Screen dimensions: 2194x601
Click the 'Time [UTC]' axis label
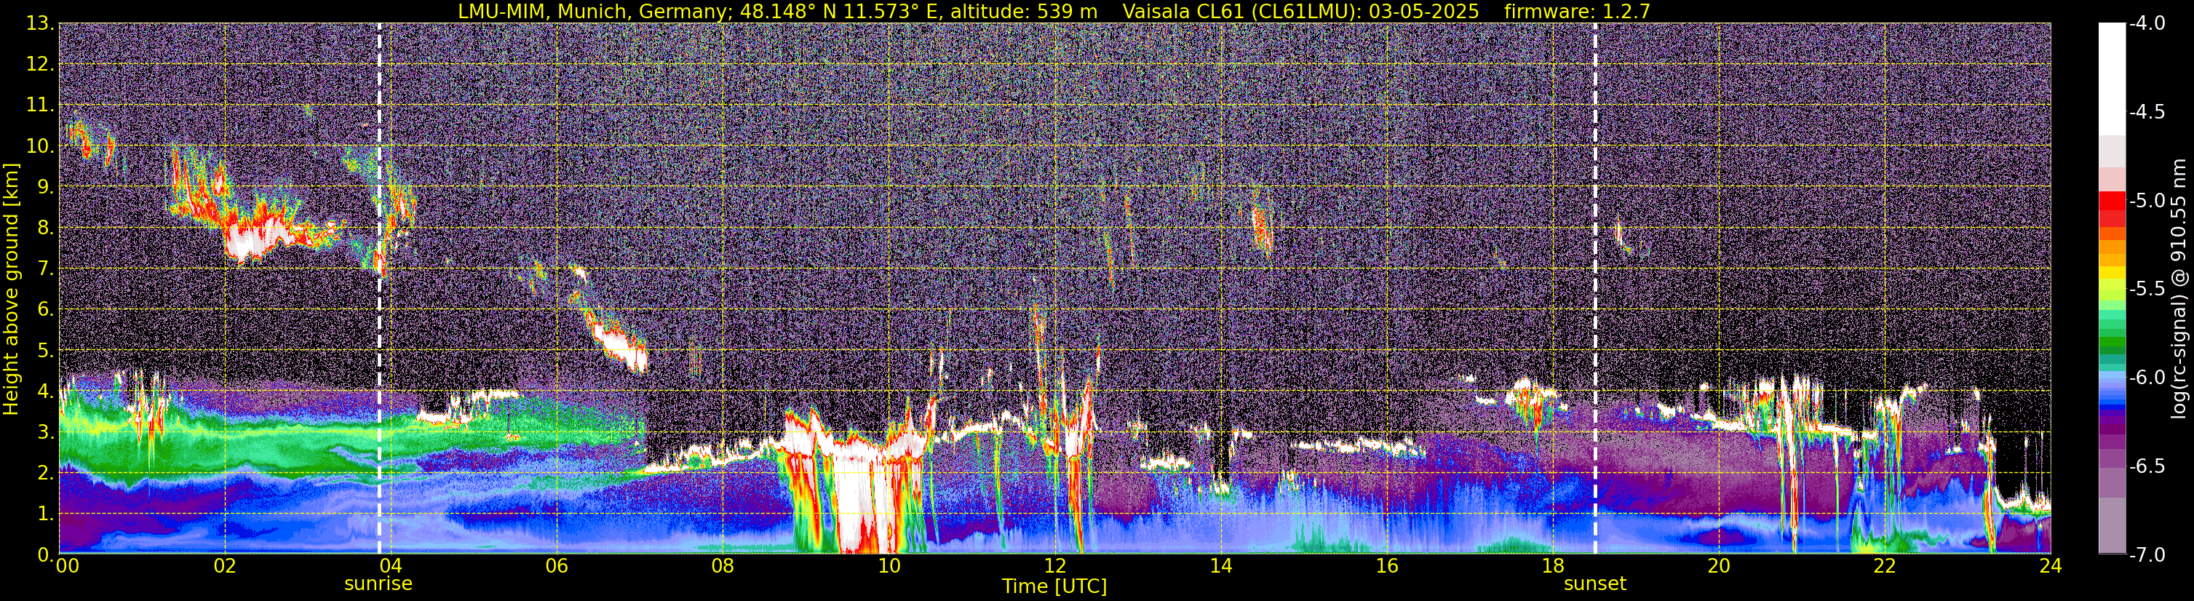pyautogui.click(x=1054, y=586)
